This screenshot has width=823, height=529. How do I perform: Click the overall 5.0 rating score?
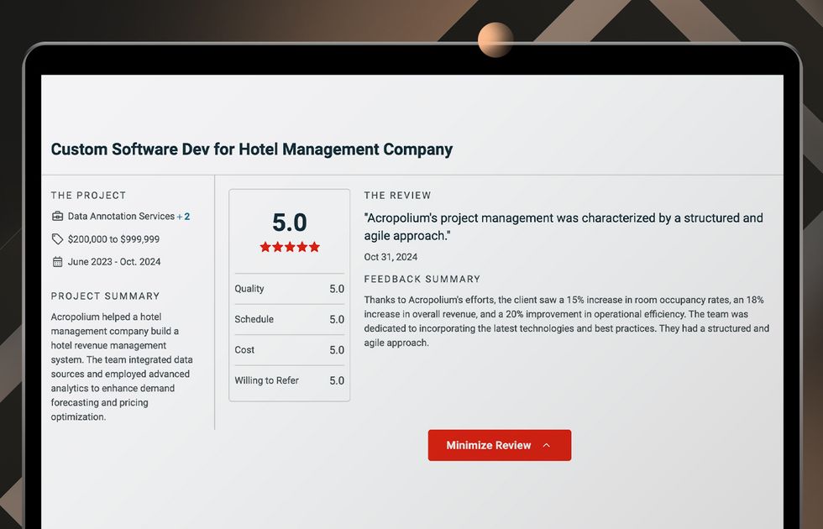[x=289, y=223]
